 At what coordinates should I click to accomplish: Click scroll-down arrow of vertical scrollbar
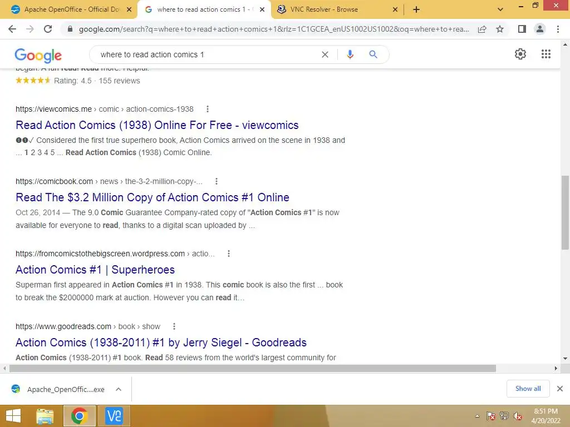point(565,359)
